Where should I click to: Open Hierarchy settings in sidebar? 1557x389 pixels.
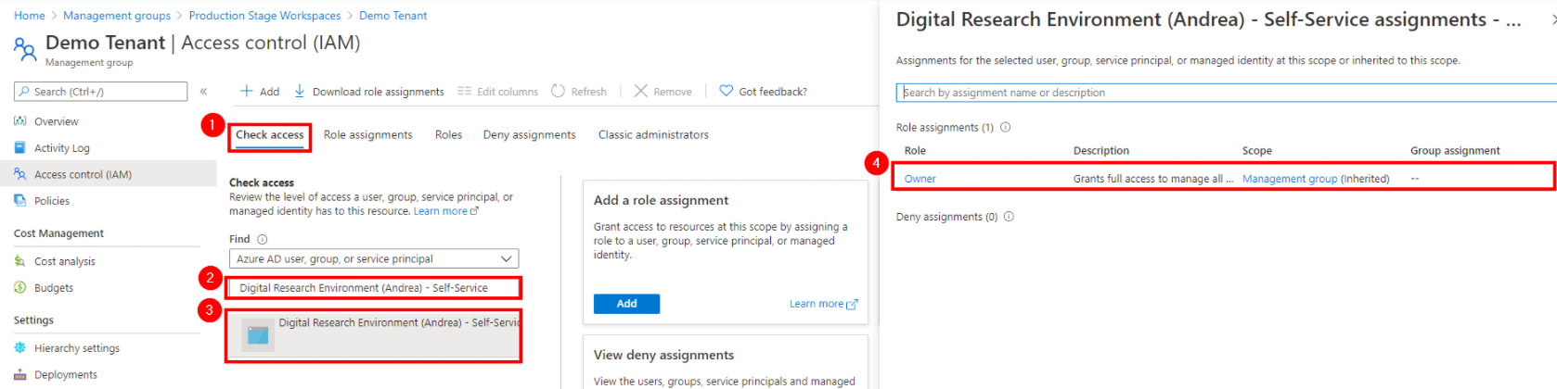tap(77, 348)
